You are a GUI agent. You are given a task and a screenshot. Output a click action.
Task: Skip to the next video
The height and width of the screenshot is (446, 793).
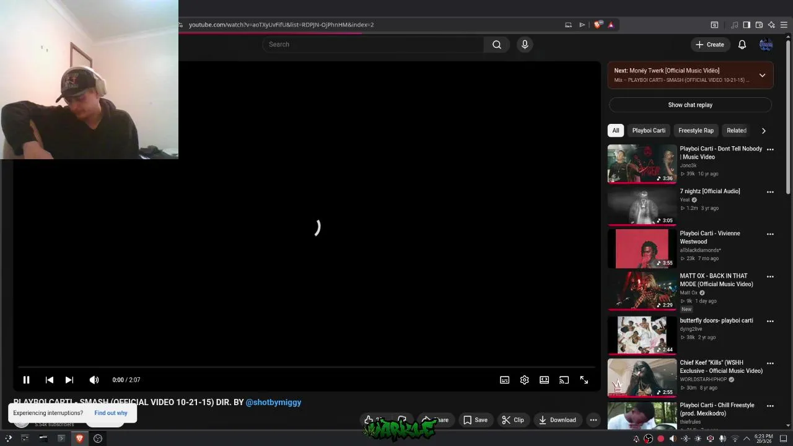click(69, 380)
